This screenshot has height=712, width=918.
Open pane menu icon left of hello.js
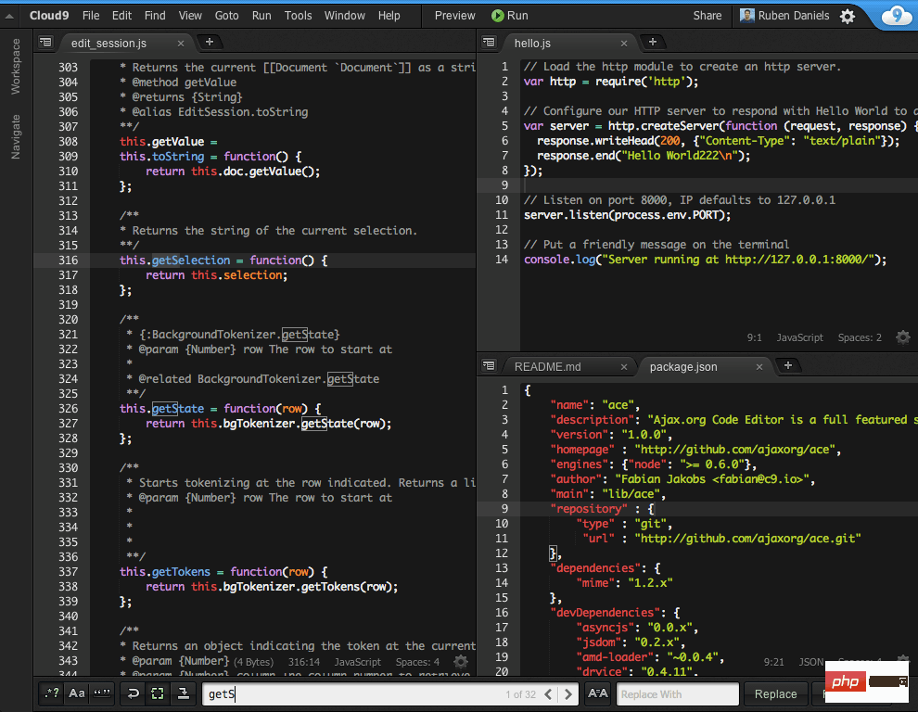pyautogui.click(x=489, y=42)
